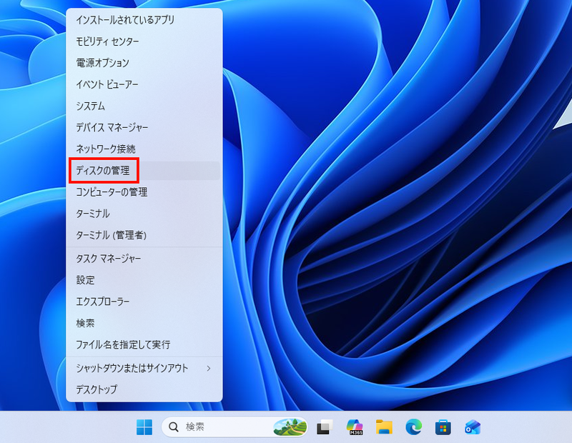
Task: Open Outlook from the taskbar
Action: coord(473,427)
